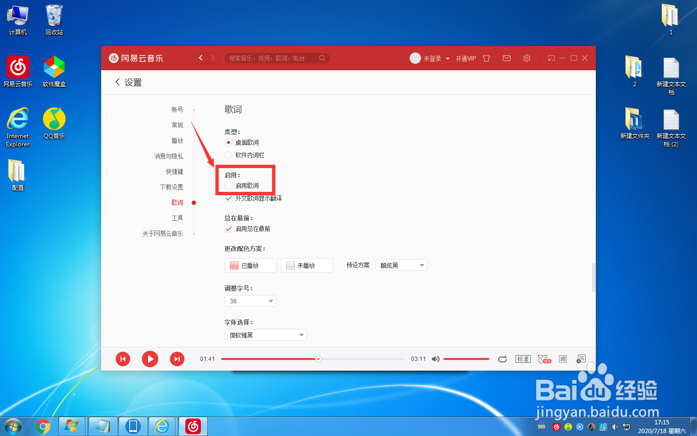Open the 新建文件夹 folder on desktop
This screenshot has height=436, width=697.
pyautogui.click(x=635, y=124)
